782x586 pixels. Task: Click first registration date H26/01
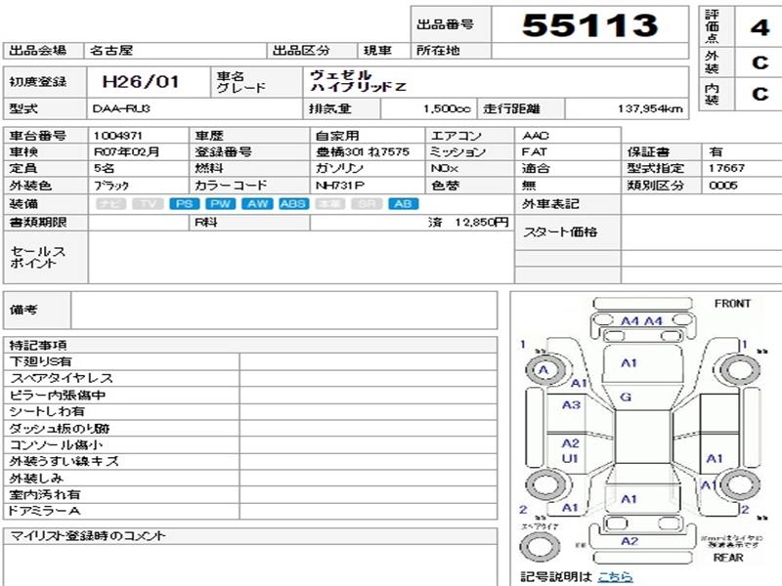point(141,81)
